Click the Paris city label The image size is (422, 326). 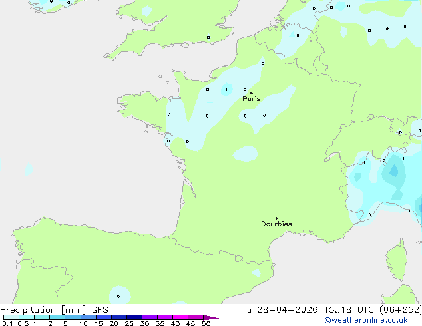[252, 99]
